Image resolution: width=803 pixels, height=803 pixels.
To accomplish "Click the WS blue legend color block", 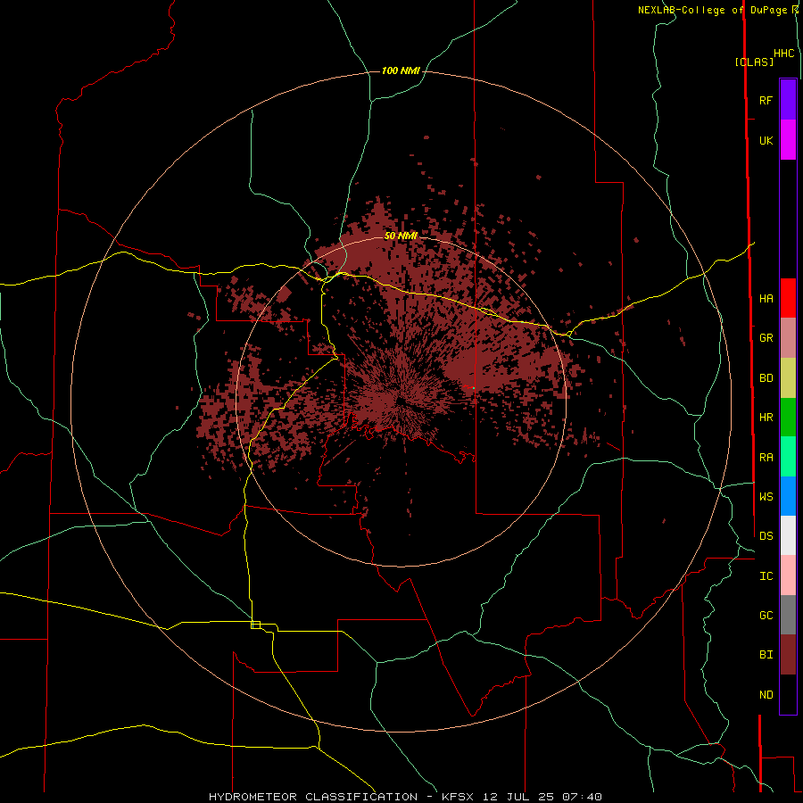I will (x=788, y=496).
